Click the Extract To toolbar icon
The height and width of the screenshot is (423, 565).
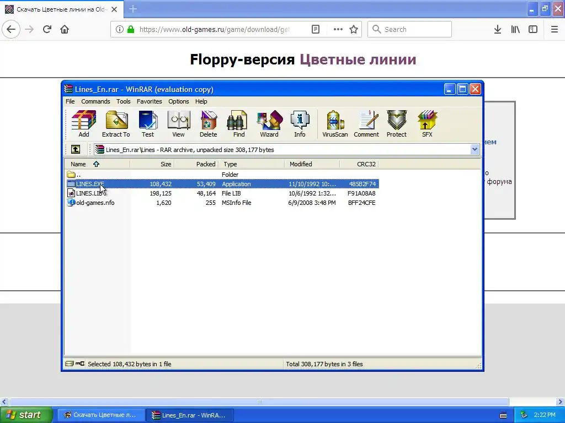tap(116, 124)
